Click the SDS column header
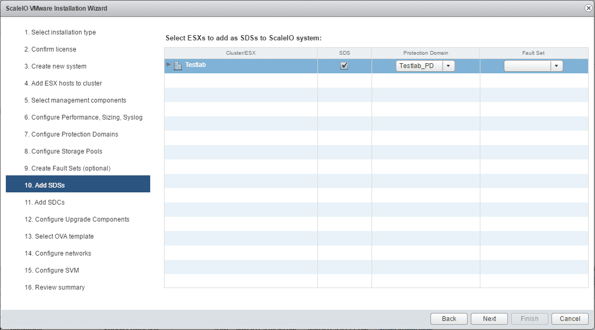The image size is (595, 330). pyautogui.click(x=344, y=53)
